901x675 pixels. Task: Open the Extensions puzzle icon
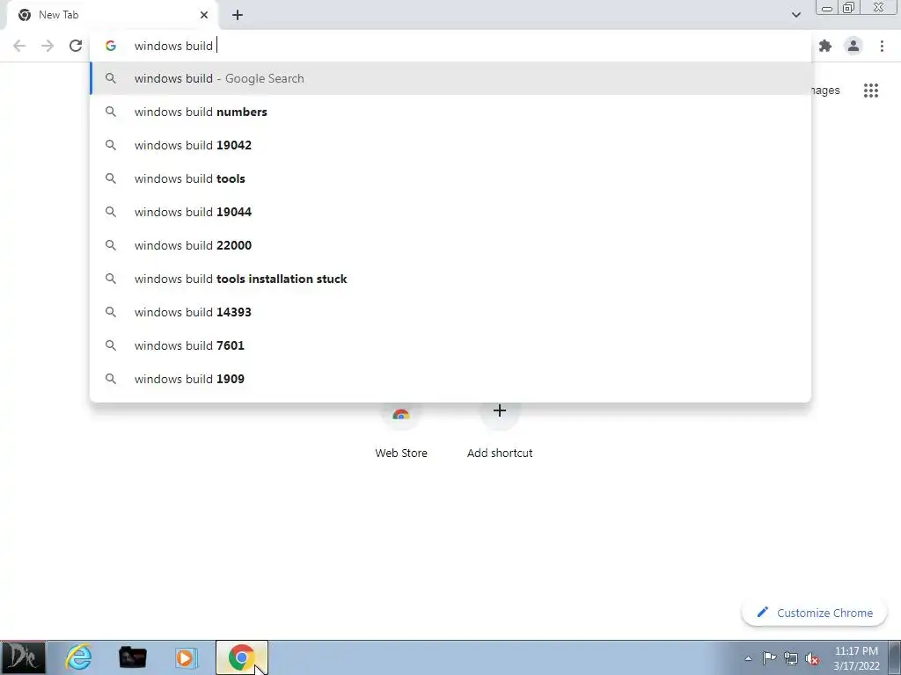(825, 46)
